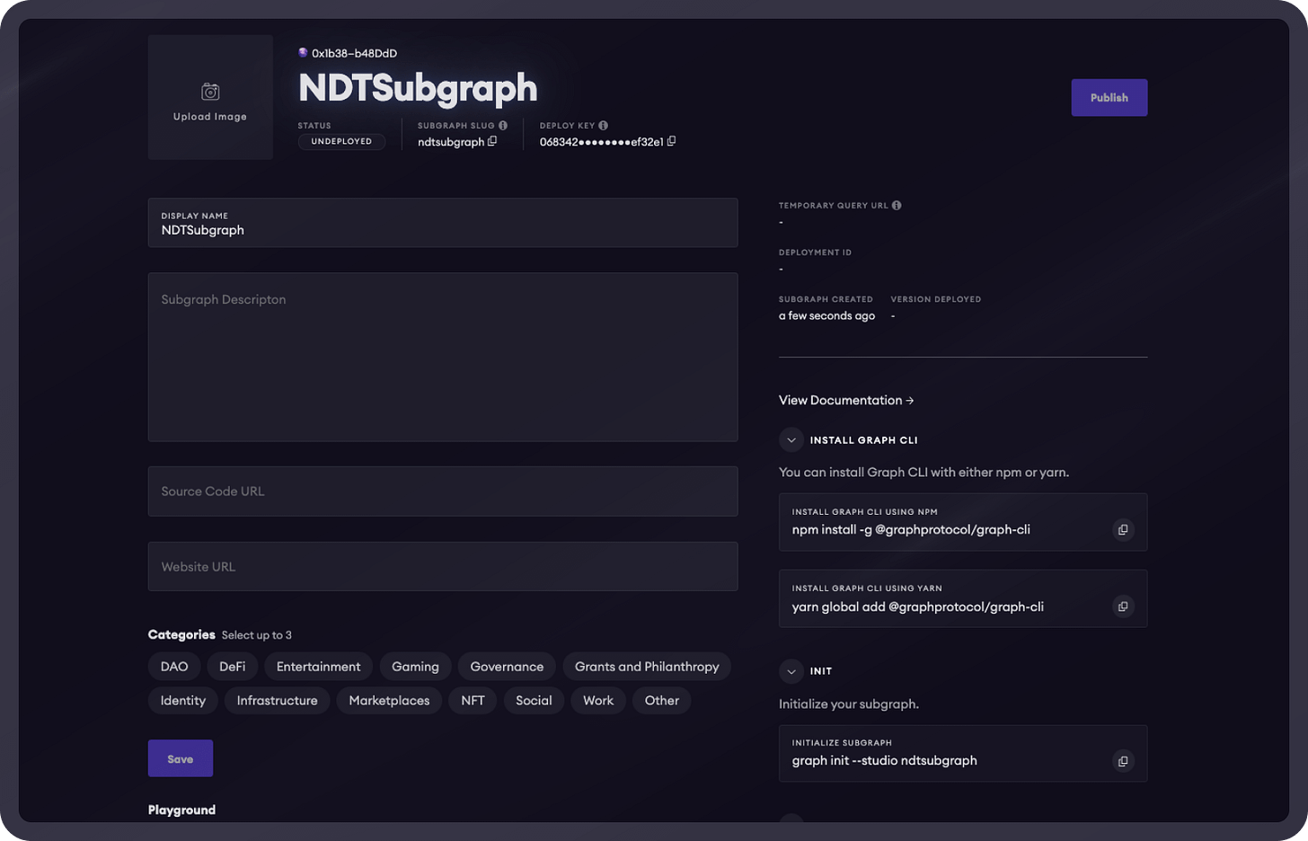This screenshot has width=1308, height=841.
Task: Publish the subgraph
Action: pos(1109,98)
